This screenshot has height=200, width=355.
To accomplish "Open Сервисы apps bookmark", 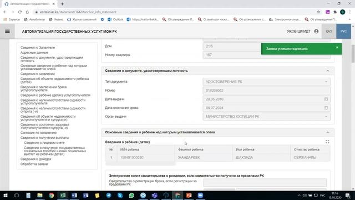I will click(x=12, y=19).
